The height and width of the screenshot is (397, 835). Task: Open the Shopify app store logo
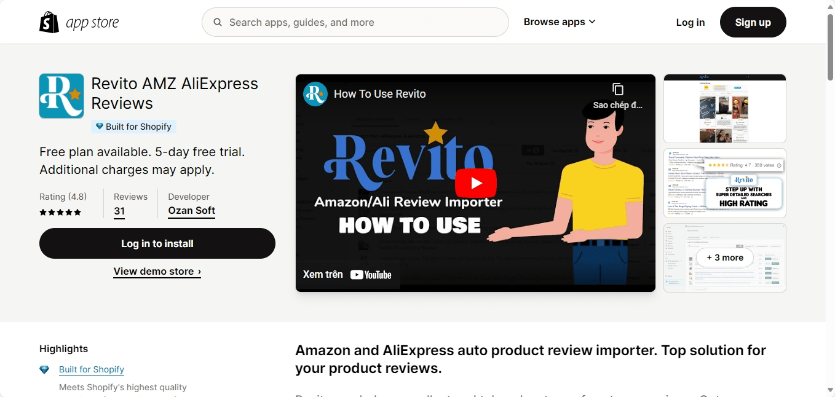click(79, 22)
